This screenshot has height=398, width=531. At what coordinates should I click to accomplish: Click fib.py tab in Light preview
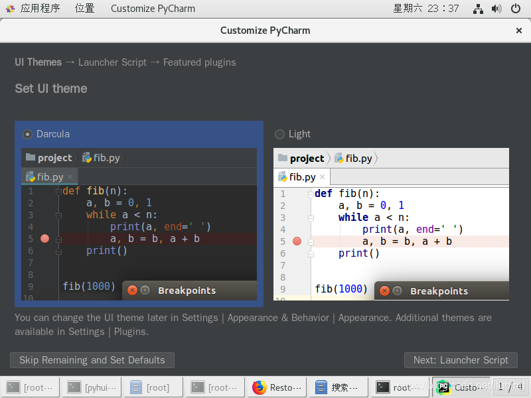302,177
